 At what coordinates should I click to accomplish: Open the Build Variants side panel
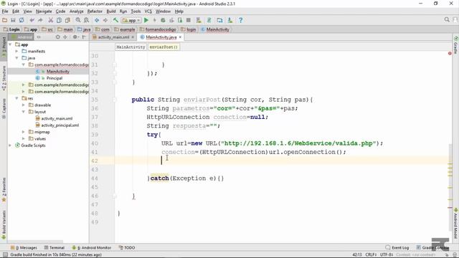[4, 225]
